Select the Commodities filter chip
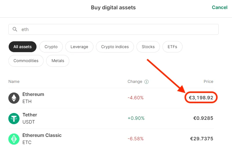The height and width of the screenshot is (149, 232). [26, 61]
